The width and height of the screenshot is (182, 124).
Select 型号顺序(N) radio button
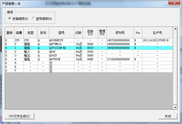(33, 18)
